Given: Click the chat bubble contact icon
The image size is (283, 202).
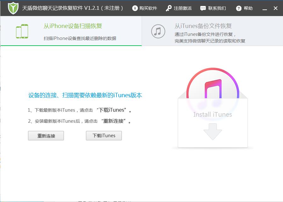Looking at the screenshot, I should (x=203, y=8).
